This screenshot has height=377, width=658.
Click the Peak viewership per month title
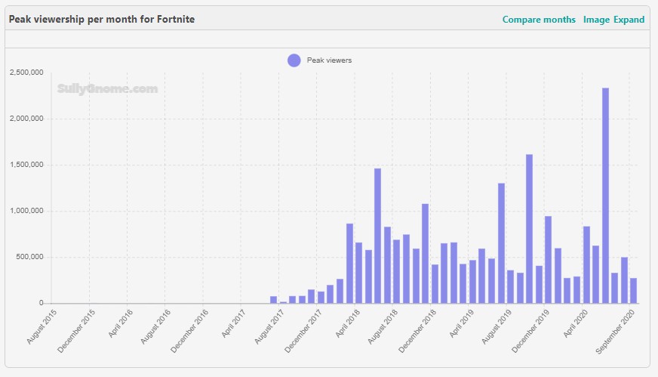pyautogui.click(x=102, y=20)
